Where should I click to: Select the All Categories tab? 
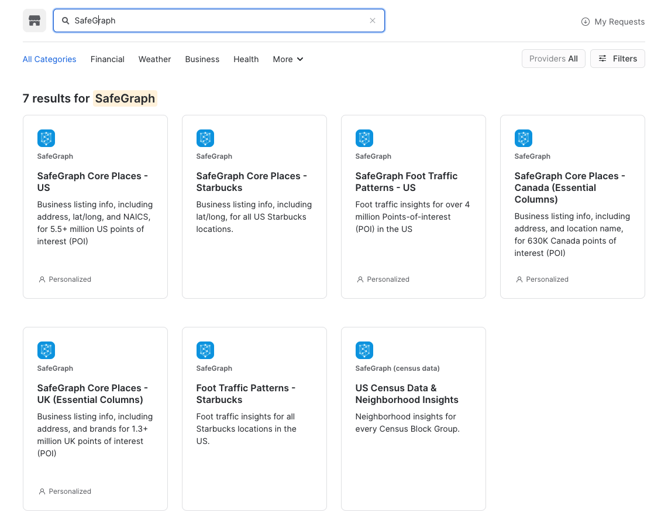pyautogui.click(x=49, y=59)
